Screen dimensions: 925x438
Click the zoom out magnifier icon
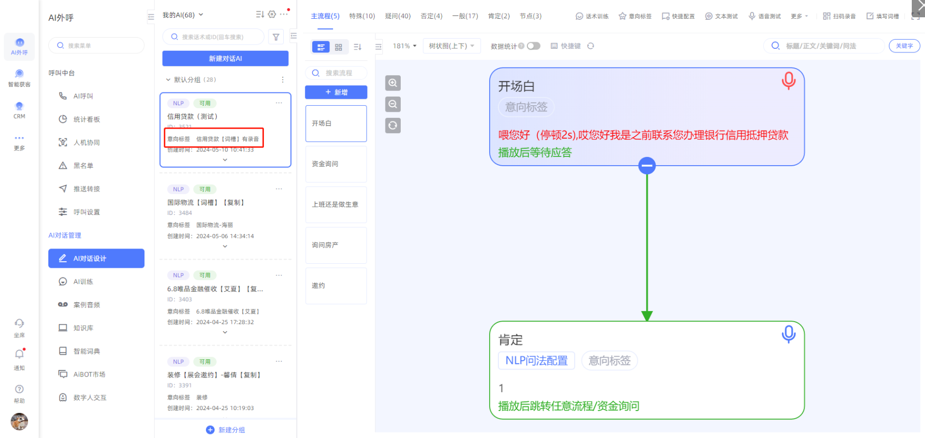point(393,104)
